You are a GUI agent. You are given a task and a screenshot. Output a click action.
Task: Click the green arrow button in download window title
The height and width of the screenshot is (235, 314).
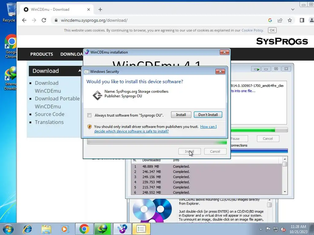[x=256, y=69]
